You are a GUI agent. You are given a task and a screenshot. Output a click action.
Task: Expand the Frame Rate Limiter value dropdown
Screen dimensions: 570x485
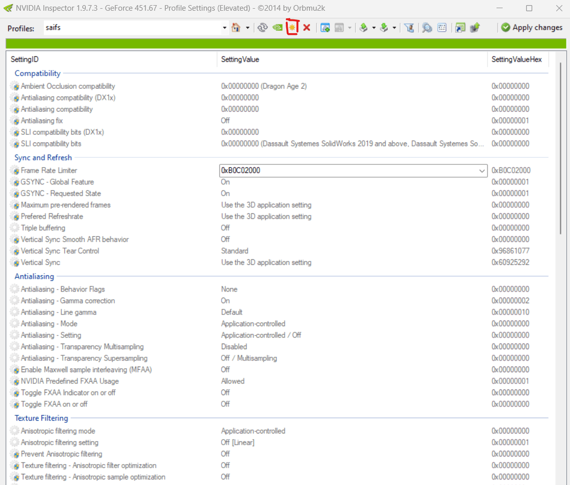(482, 171)
